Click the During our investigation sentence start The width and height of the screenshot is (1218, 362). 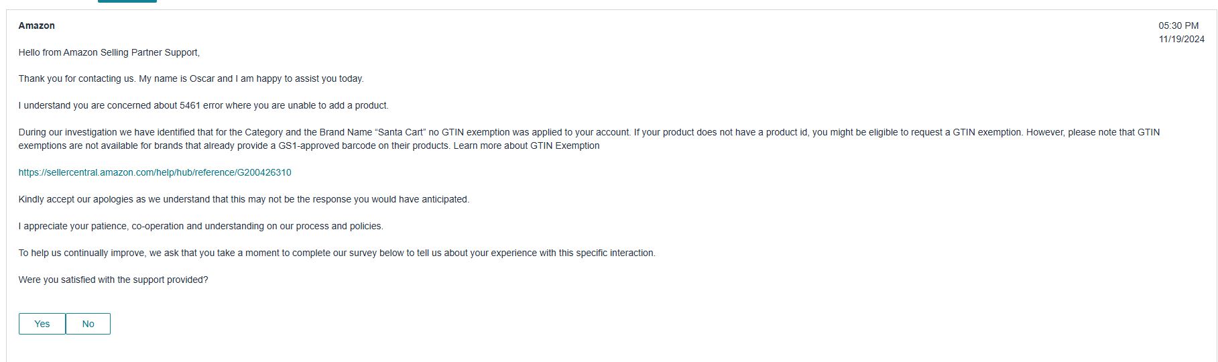pos(68,132)
